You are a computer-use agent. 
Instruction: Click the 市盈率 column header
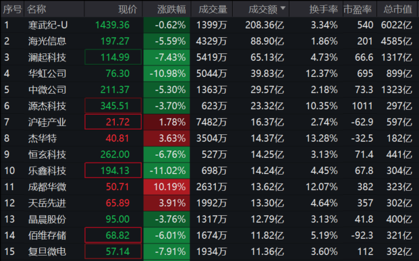pos(358,9)
